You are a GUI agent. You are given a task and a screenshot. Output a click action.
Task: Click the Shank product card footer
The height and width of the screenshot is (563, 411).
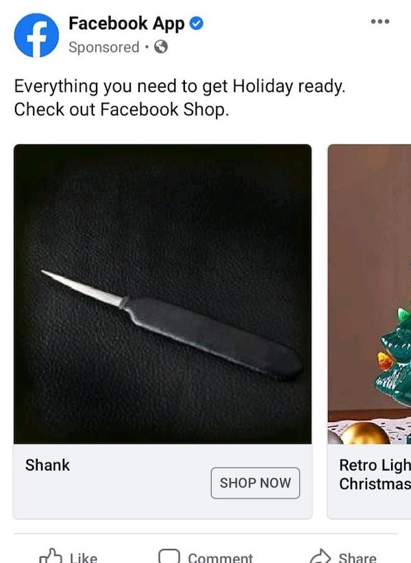click(x=162, y=481)
